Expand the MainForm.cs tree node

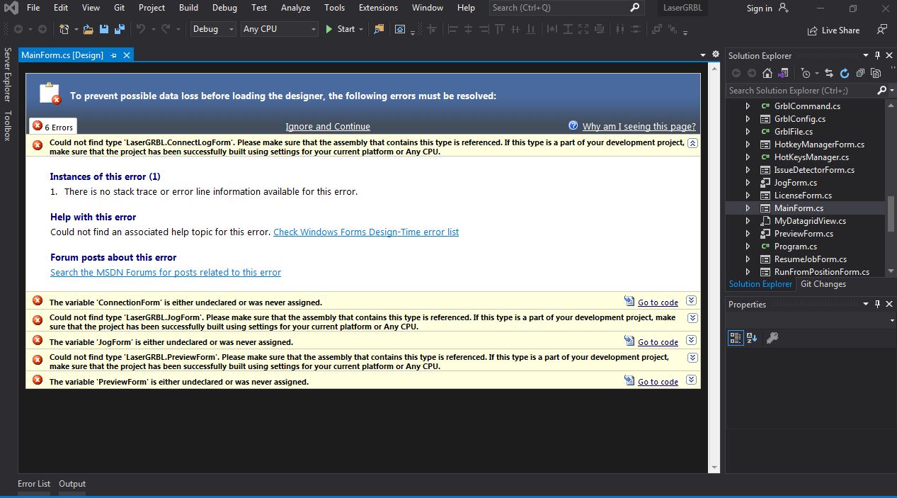tap(748, 208)
